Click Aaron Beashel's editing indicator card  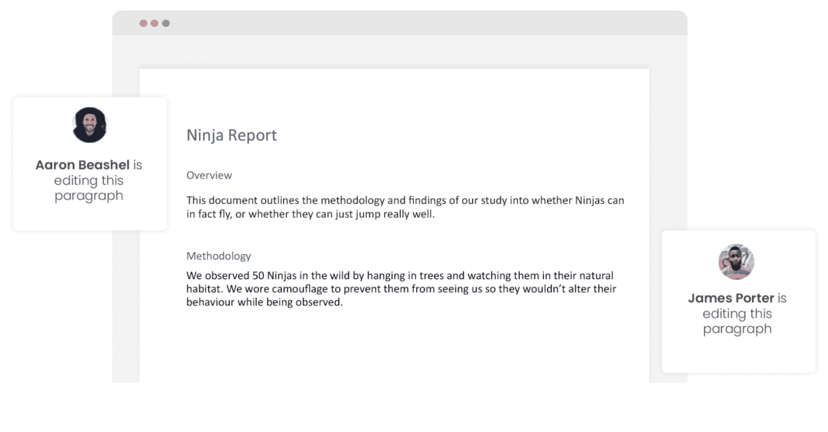89,164
